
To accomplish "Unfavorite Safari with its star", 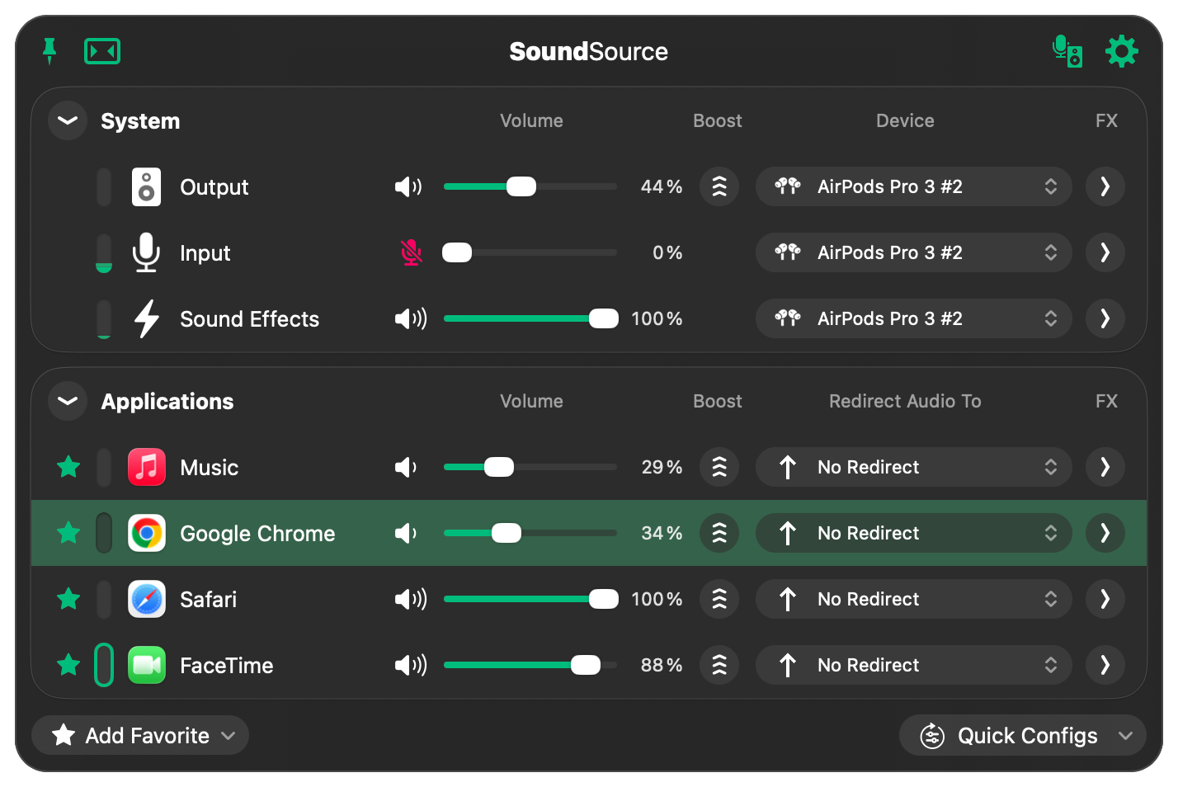I will (x=68, y=599).
